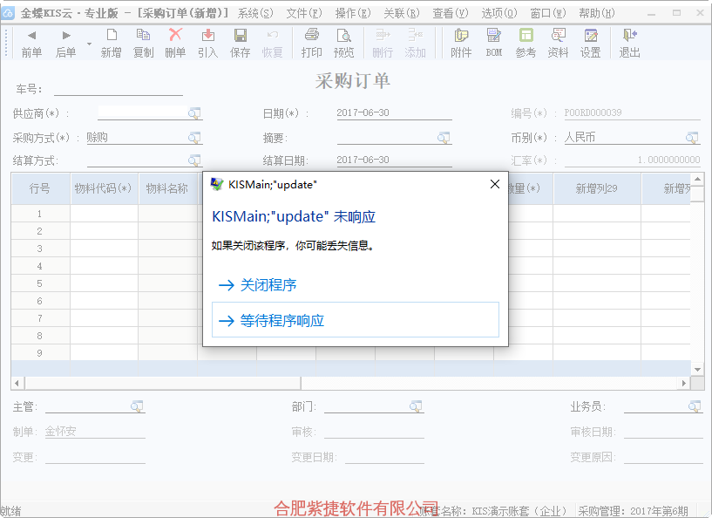Open the 供应商 supplier lookup button

coord(194,113)
